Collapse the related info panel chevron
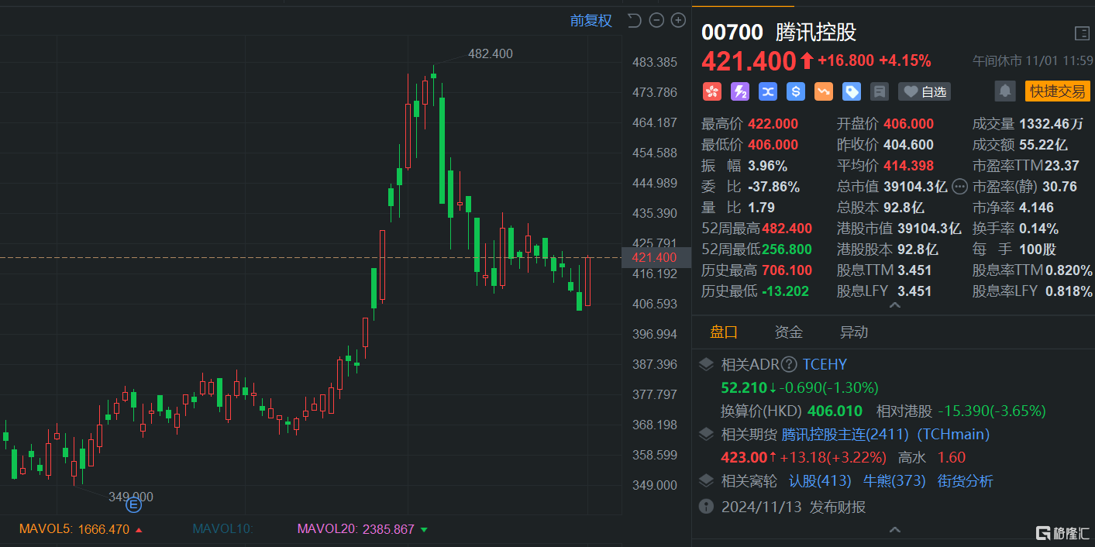 click(x=894, y=530)
